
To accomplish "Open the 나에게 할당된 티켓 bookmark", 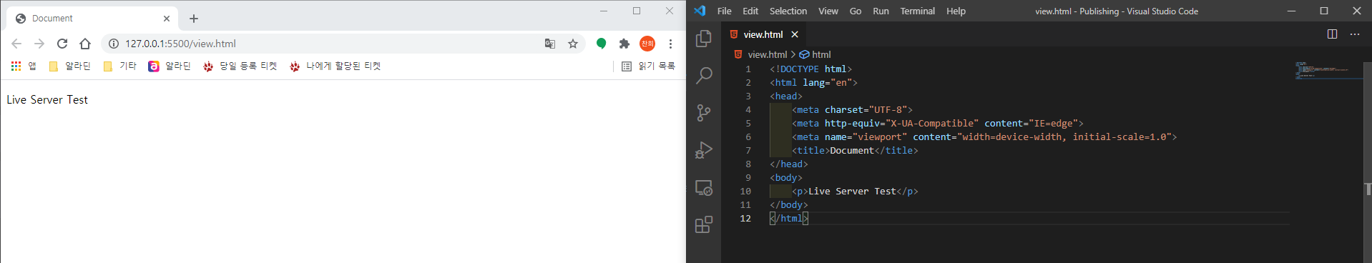I will pos(335,66).
